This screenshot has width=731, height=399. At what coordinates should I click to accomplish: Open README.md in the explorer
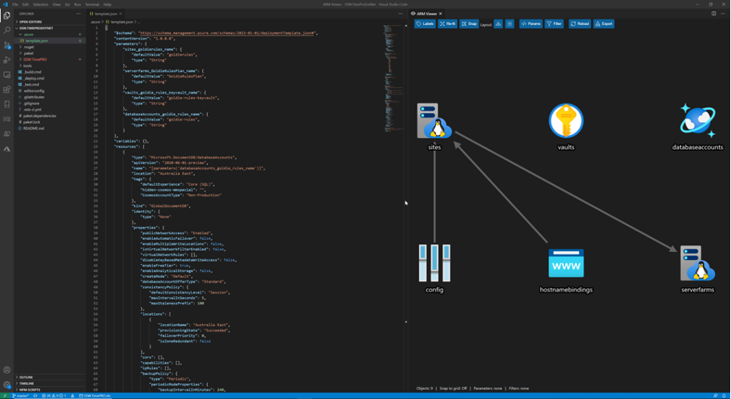click(33, 128)
